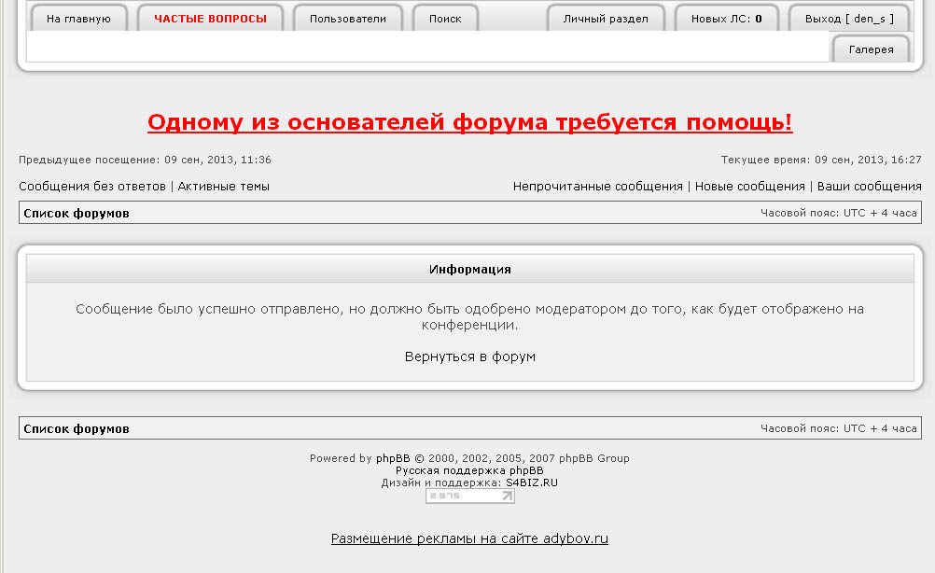Open Активные темы link
This screenshot has height=573, width=935.
[224, 187]
